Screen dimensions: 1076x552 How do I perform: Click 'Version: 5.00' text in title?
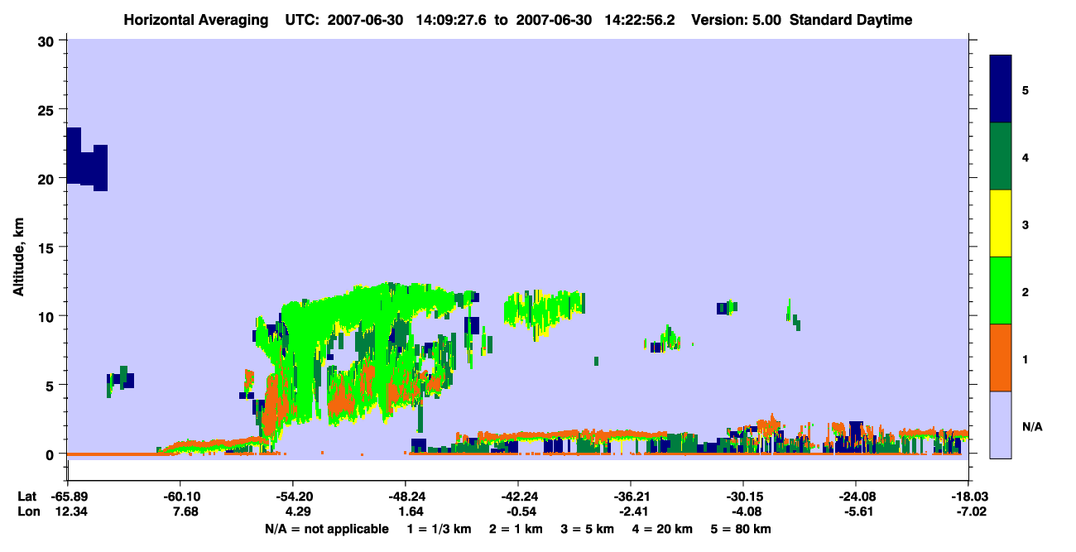tap(736, 20)
